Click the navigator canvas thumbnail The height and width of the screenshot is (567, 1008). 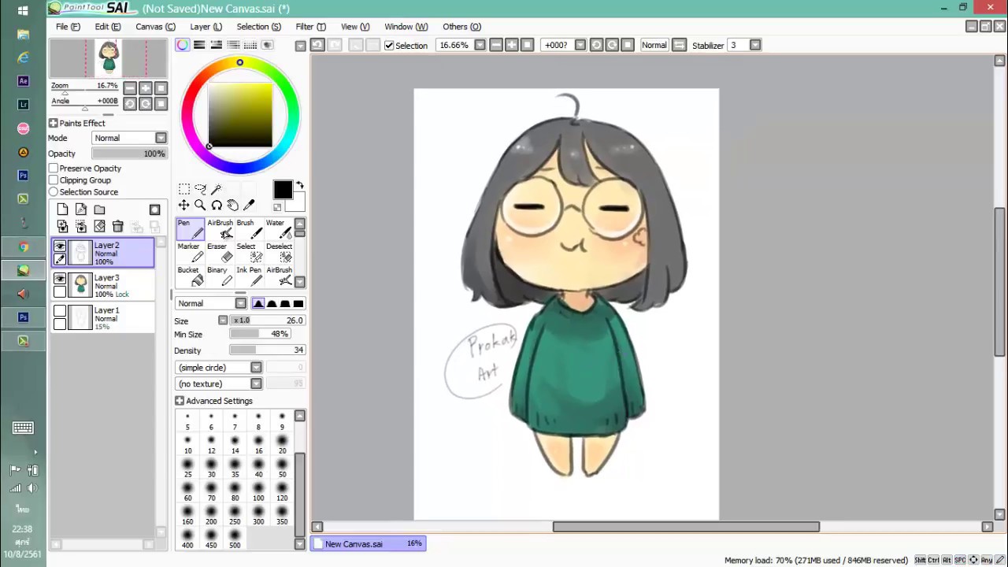(x=109, y=58)
